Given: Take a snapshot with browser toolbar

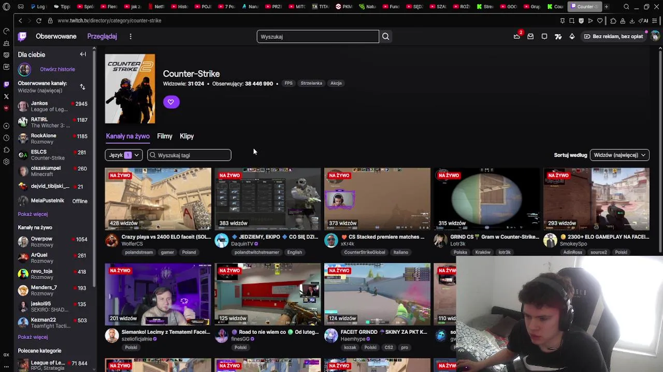Looking at the screenshot, I should [572, 21].
